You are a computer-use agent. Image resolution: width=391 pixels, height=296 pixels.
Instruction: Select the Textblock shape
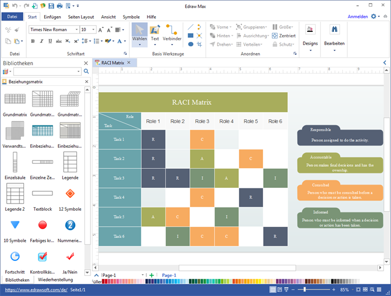pyautogui.click(x=42, y=197)
